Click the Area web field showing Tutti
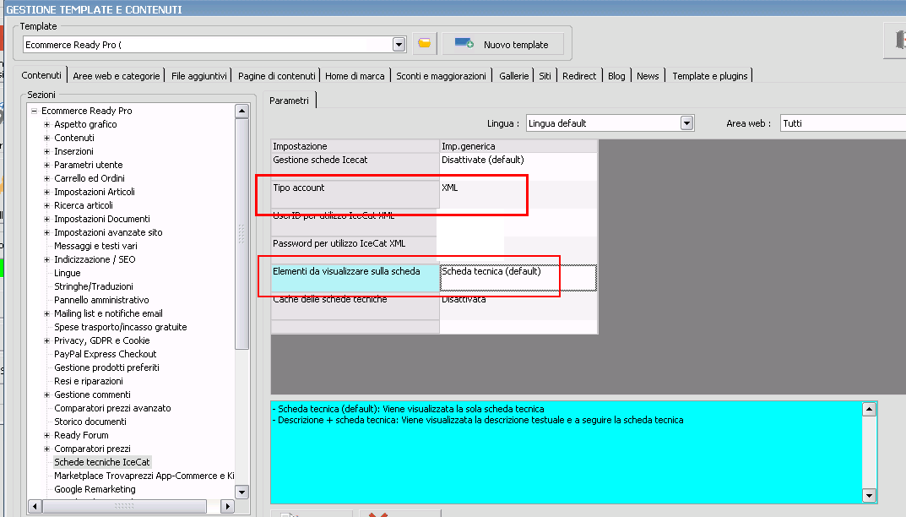The image size is (906, 517). coord(843,123)
